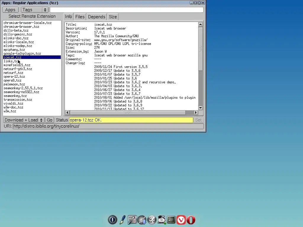The width and height of the screenshot is (303, 227).
Task: Click the search text field at top
Action: point(127,10)
